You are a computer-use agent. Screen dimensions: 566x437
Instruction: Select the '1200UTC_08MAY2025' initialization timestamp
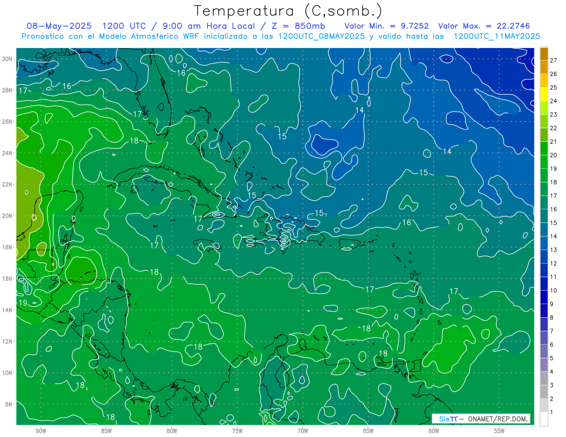[x=322, y=36]
